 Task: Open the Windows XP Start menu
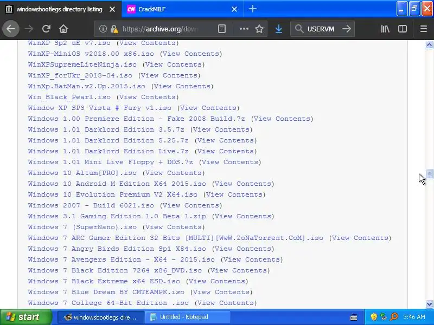26,317
